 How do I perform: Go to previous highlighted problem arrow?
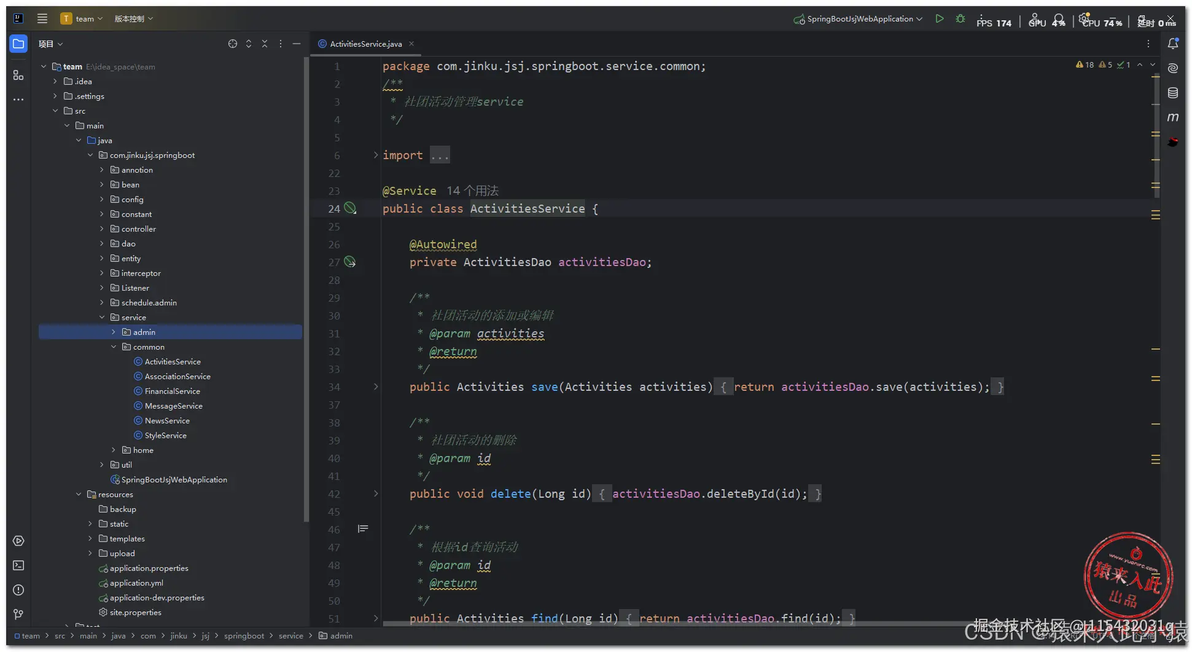[x=1140, y=65]
